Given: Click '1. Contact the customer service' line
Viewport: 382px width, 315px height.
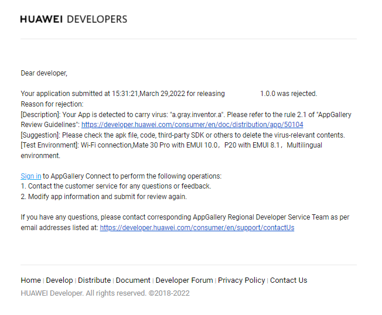Looking at the screenshot, I should [116, 186].
